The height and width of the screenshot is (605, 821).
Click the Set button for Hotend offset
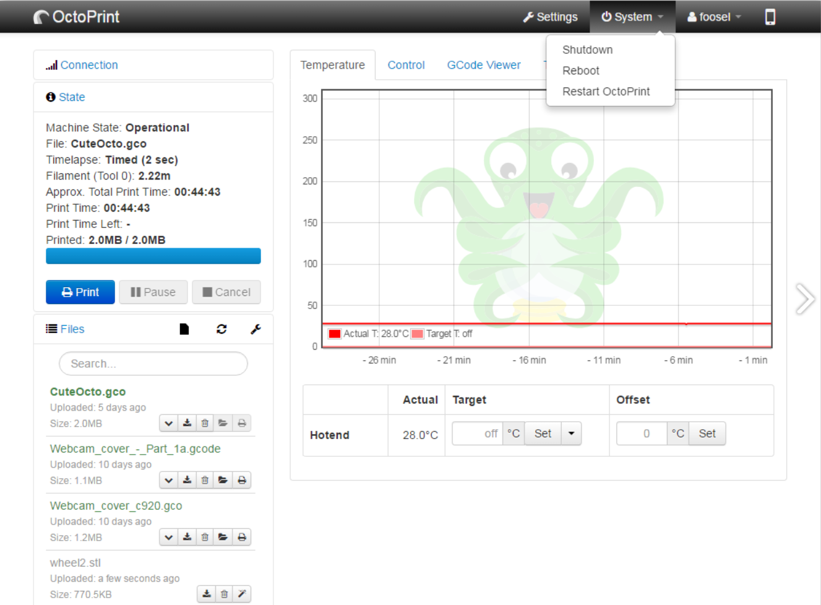click(707, 433)
